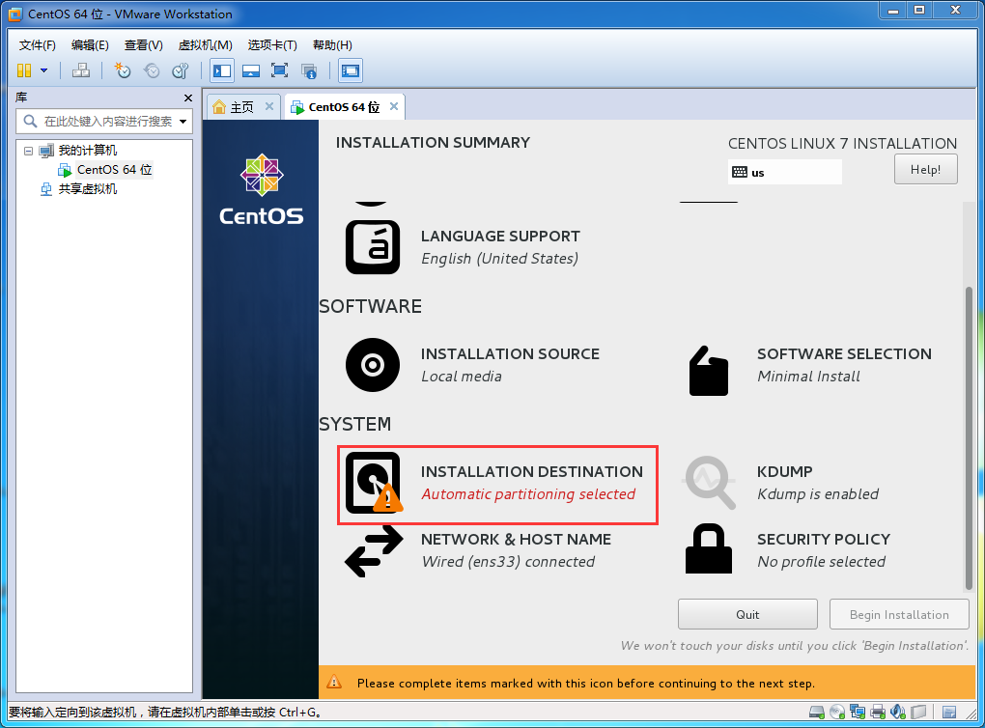Collapse the 我的计算机 tree node
The image size is (985, 728).
tap(28, 151)
